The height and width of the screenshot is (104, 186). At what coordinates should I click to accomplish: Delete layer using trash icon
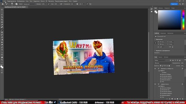[183, 99]
